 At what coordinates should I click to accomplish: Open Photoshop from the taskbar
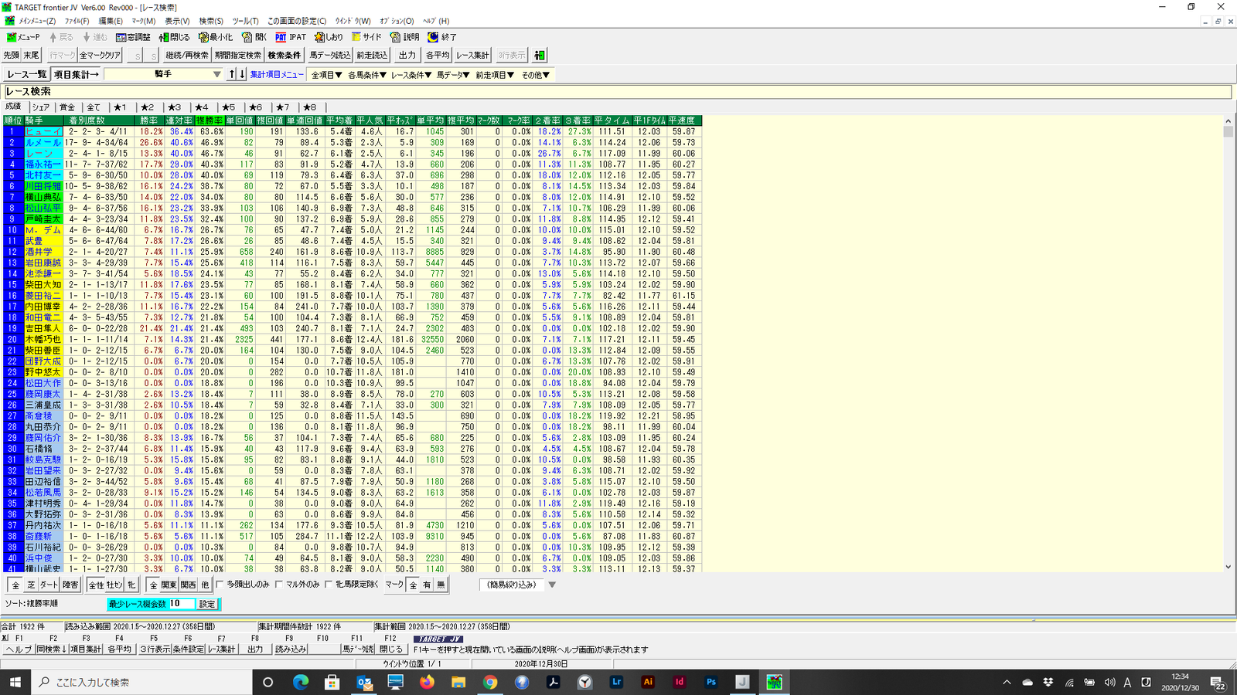pyautogui.click(x=711, y=682)
